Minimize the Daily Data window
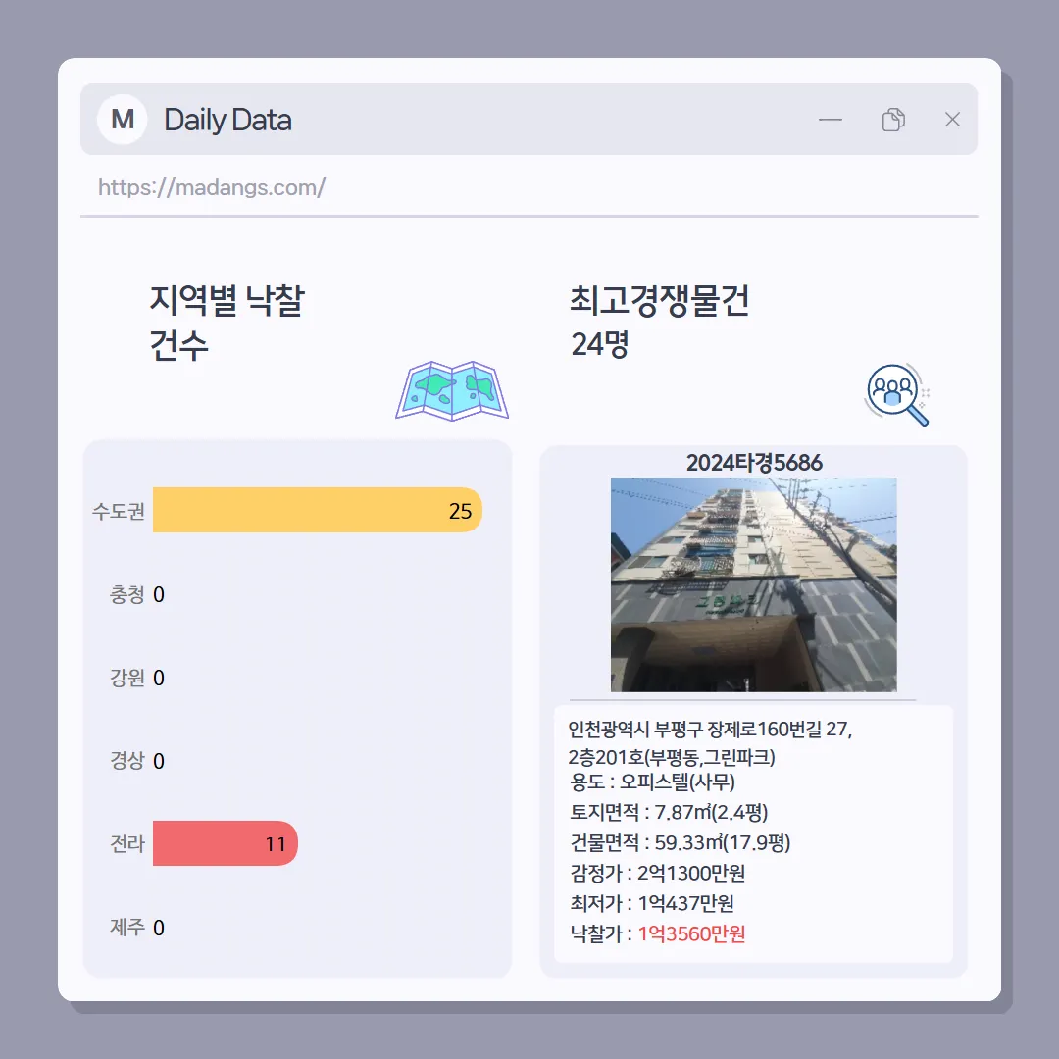This screenshot has height=1059, width=1059. pos(831,120)
